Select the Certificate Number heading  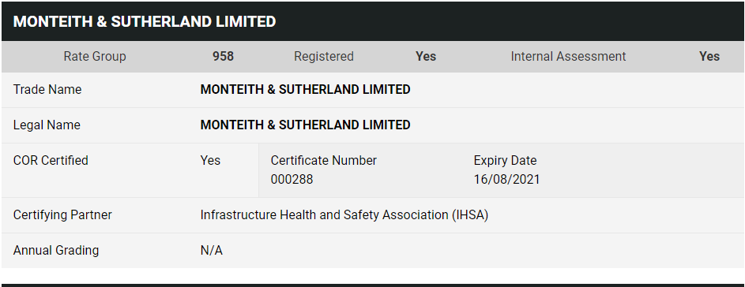click(x=324, y=160)
